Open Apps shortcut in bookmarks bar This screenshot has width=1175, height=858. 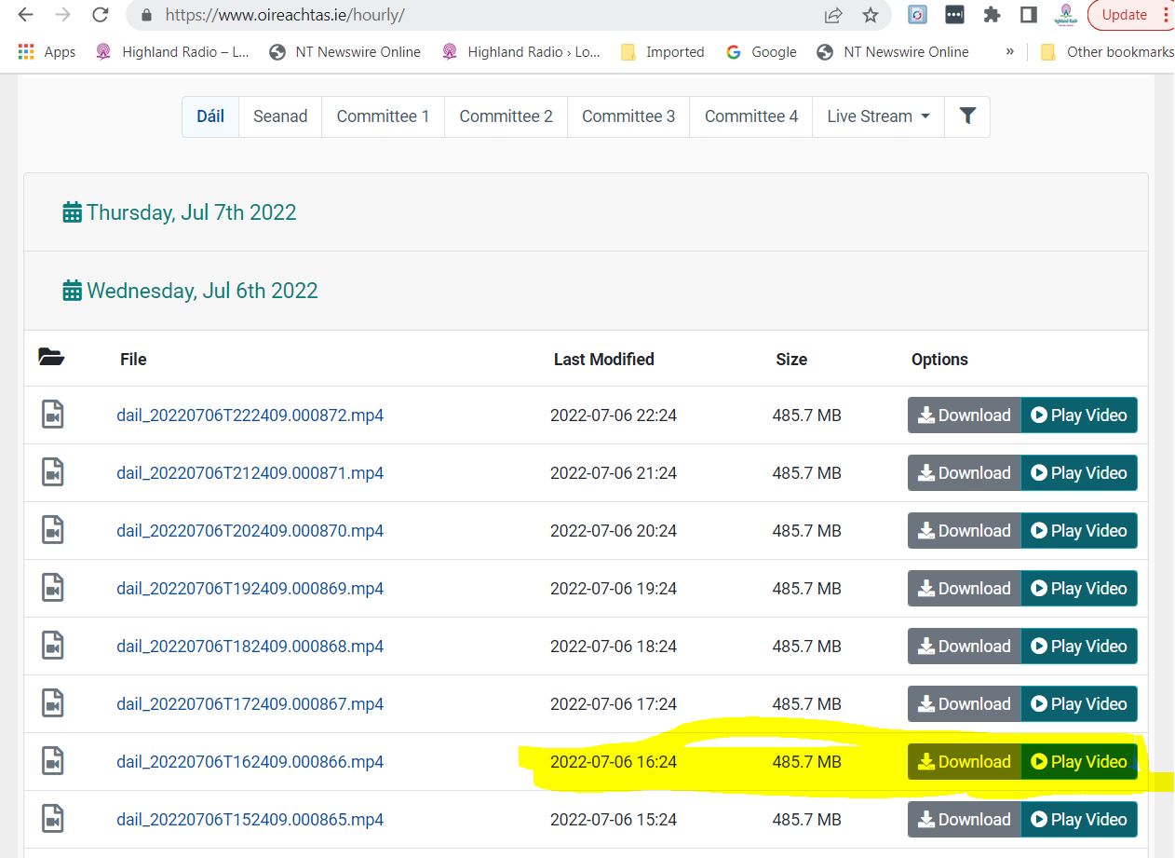pos(47,52)
